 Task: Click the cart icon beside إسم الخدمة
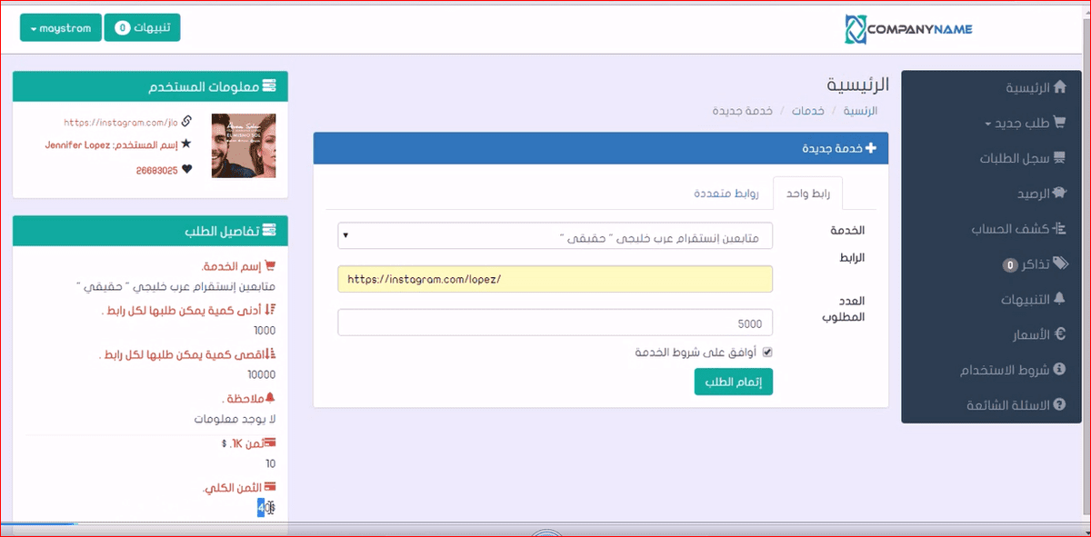[269, 266]
